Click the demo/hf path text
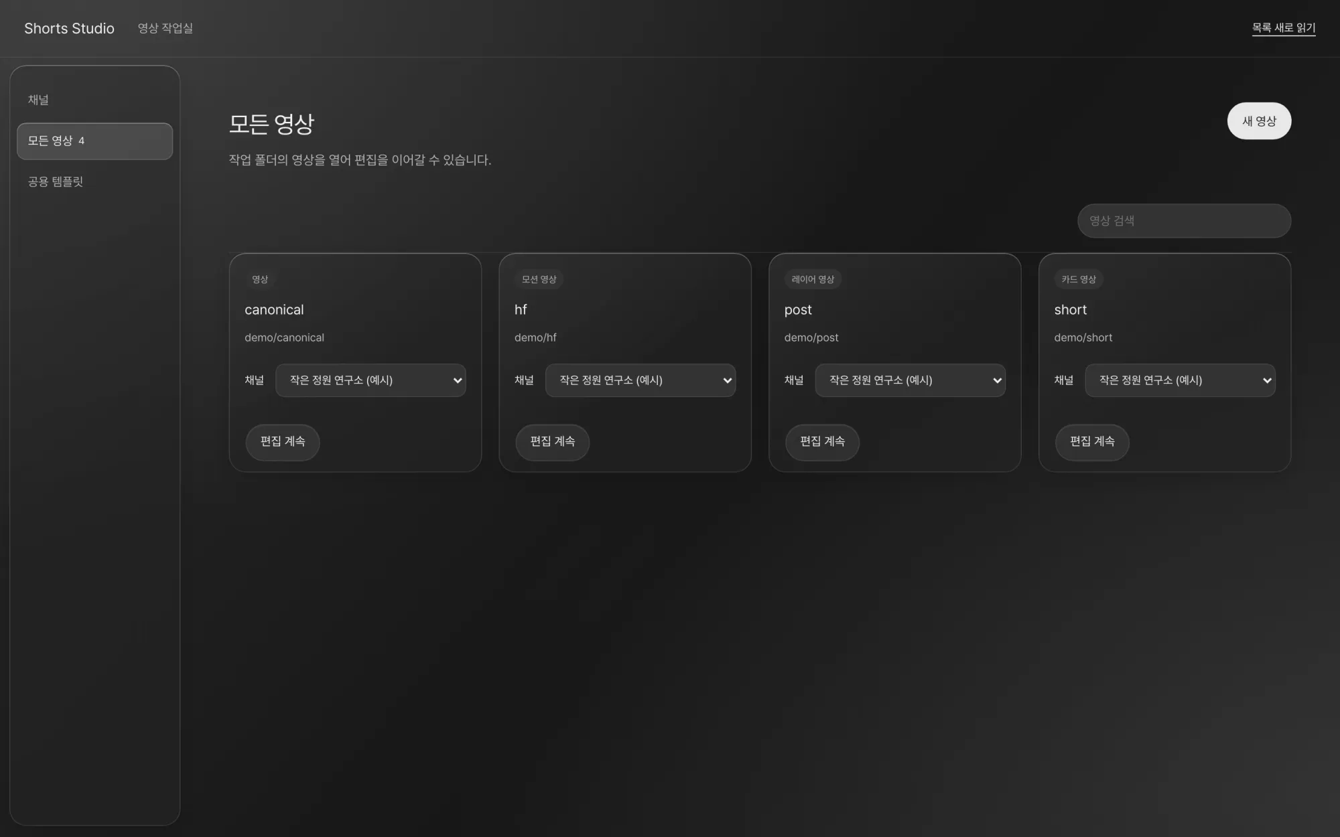This screenshot has height=837, width=1340. pos(535,337)
